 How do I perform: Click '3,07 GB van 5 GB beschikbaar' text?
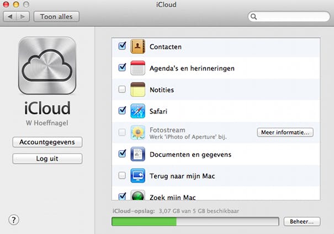(199, 211)
